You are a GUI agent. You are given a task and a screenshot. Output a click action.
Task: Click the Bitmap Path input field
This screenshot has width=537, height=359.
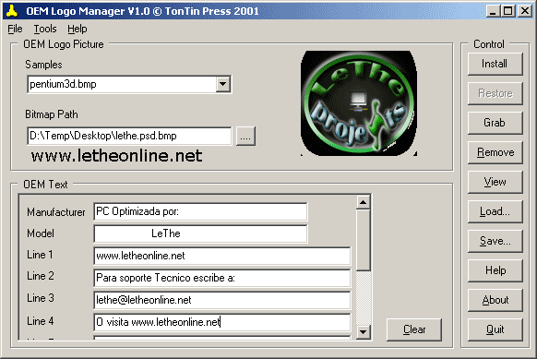[x=129, y=136]
